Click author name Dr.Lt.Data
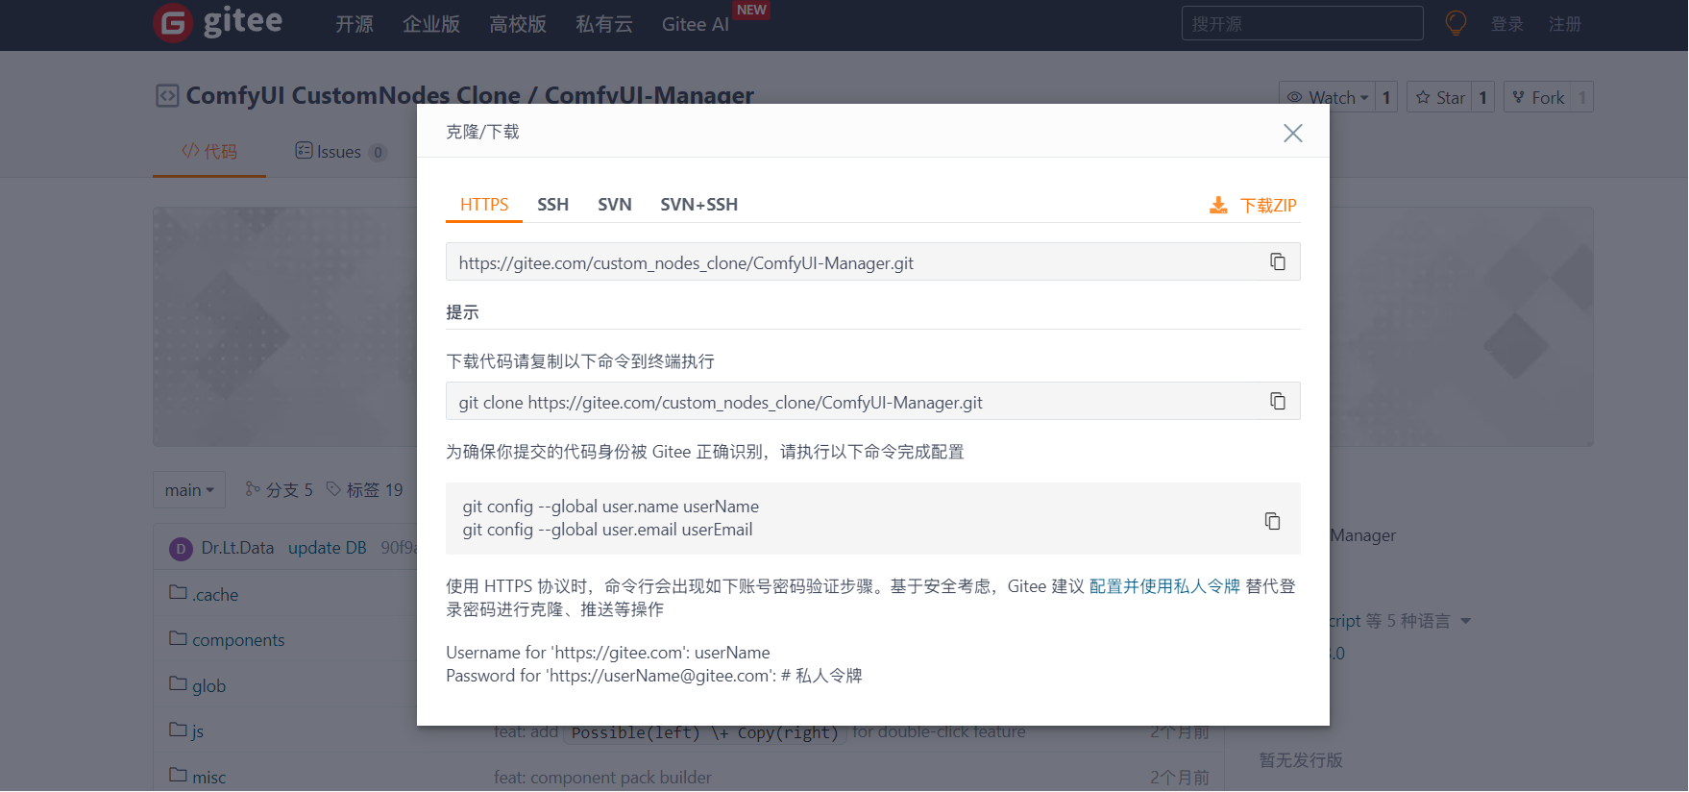This screenshot has width=1689, height=792. coord(237,548)
